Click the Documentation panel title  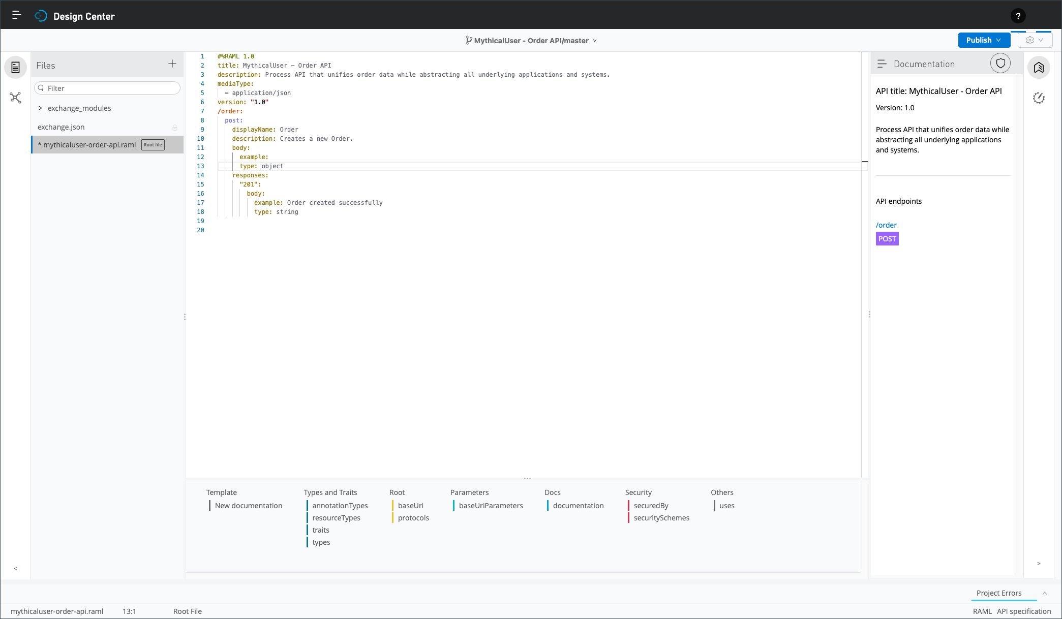(x=924, y=64)
